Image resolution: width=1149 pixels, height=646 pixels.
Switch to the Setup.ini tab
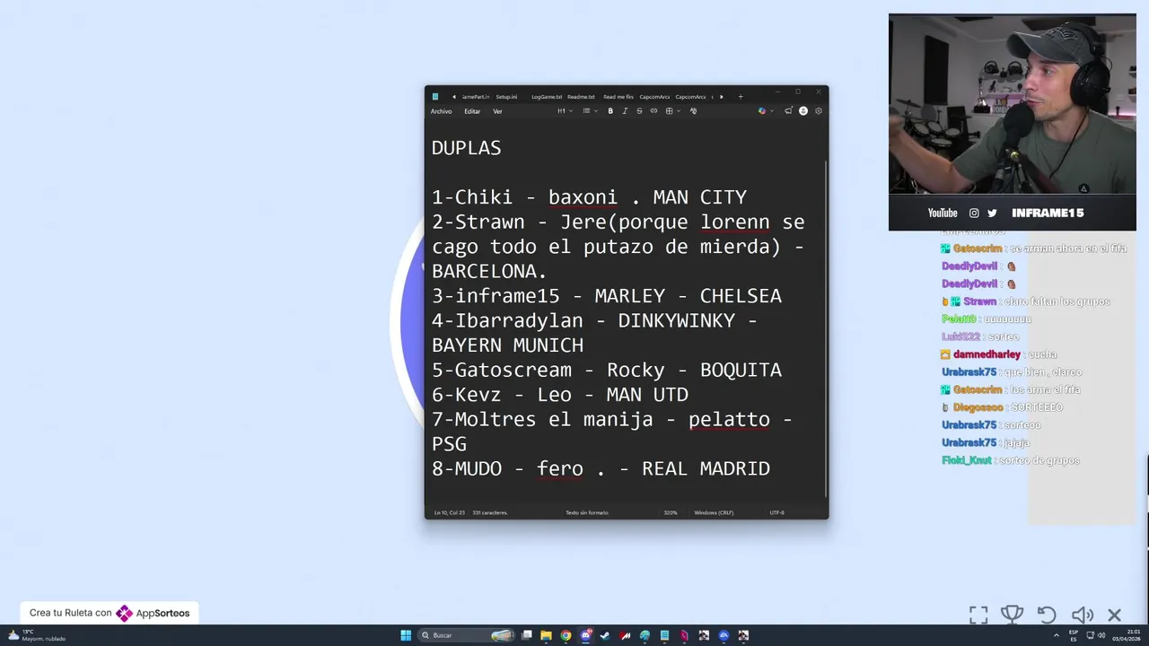click(506, 97)
